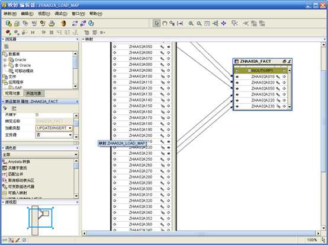Open the 编辑(E) menu
The width and height of the screenshot is (328, 245).
pyautogui.click(x=27, y=14)
